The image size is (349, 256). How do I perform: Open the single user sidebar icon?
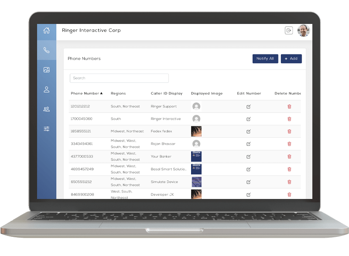(x=46, y=89)
